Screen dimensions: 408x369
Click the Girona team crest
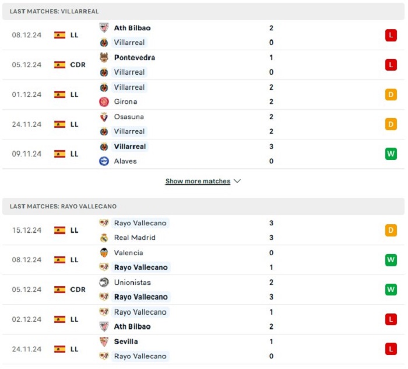104,102
